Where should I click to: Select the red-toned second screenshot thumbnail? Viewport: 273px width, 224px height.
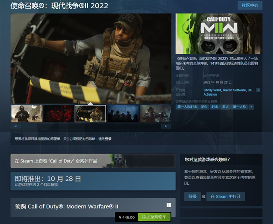(59, 113)
